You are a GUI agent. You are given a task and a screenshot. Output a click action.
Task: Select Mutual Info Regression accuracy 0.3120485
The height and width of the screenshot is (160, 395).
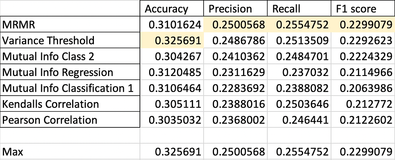[172, 72]
